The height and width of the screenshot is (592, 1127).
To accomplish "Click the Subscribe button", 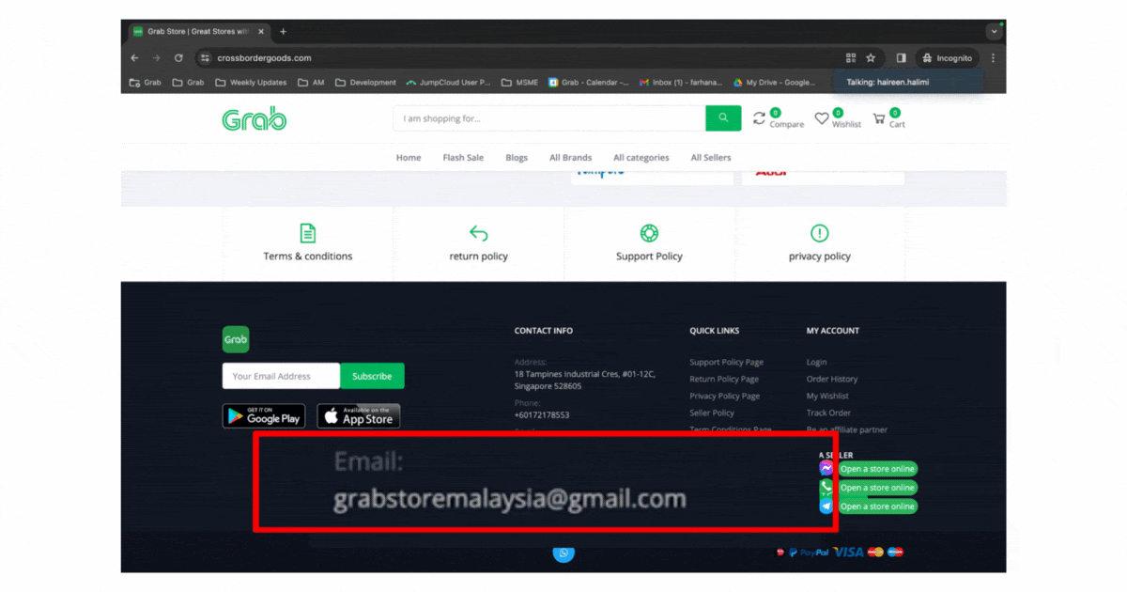I will click(x=372, y=375).
